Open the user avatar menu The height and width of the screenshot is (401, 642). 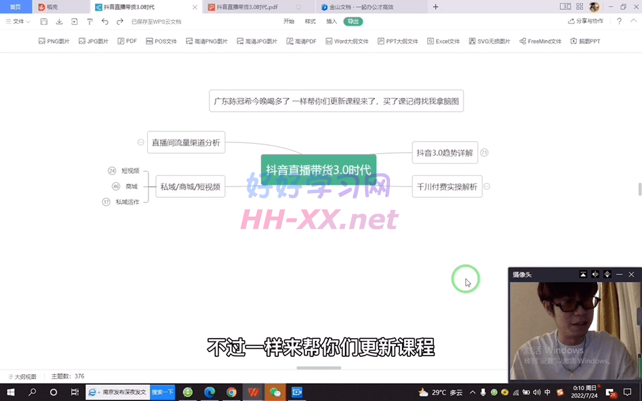[594, 7]
